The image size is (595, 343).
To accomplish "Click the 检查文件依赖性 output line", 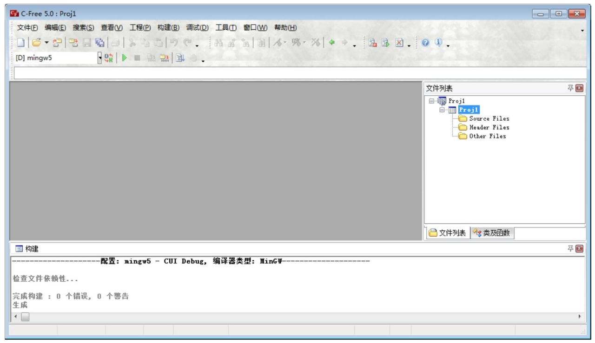I will pos(45,279).
